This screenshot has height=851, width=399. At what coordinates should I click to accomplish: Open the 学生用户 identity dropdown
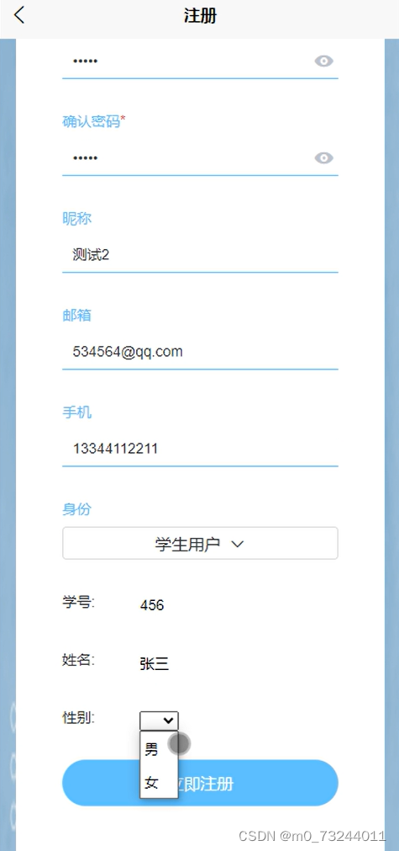[200, 543]
